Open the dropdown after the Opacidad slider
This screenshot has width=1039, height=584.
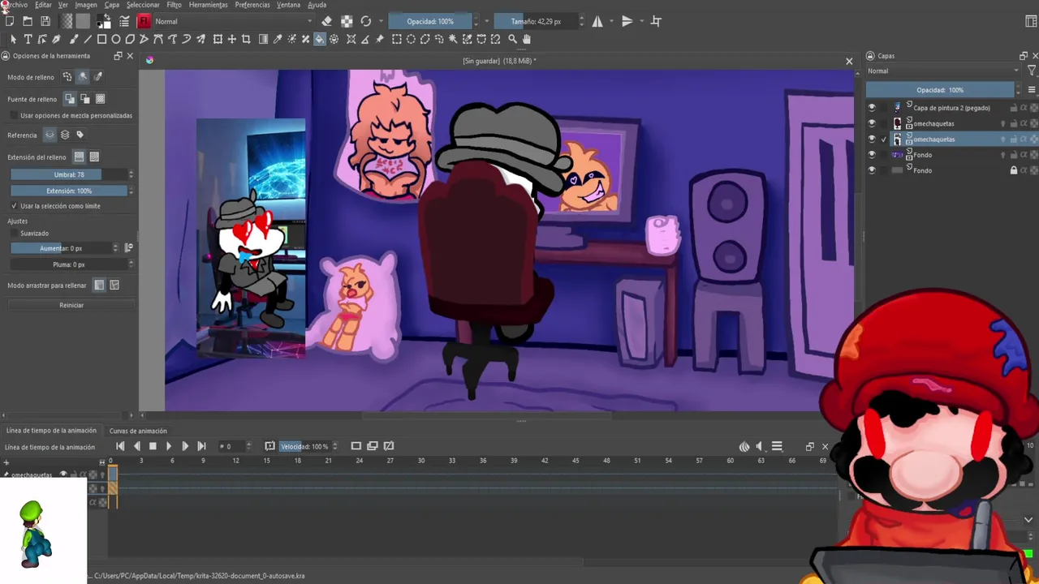point(487,21)
